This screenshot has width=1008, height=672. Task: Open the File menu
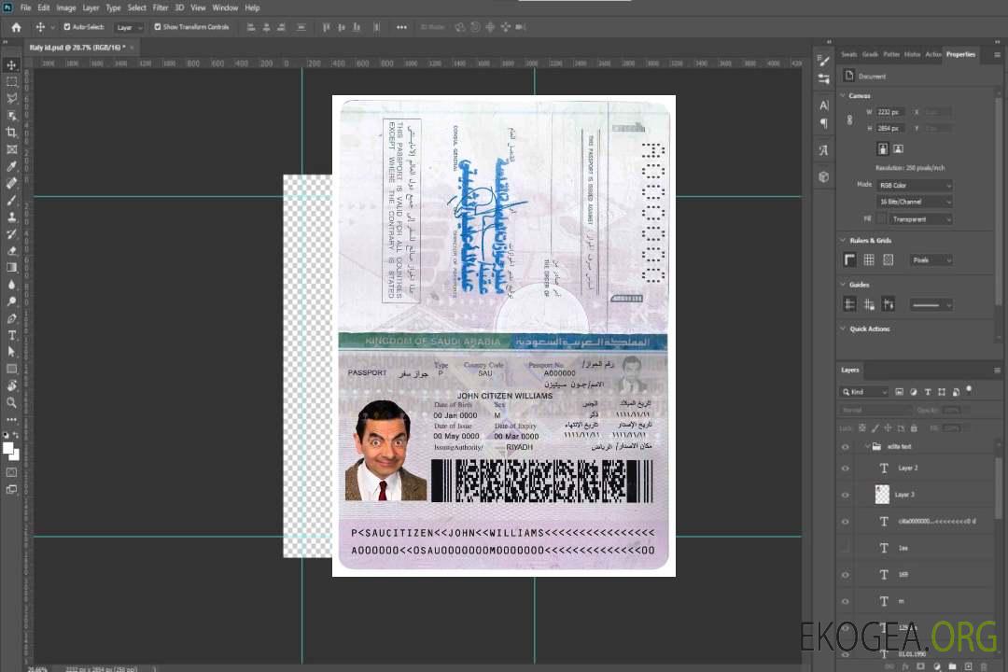(x=26, y=7)
